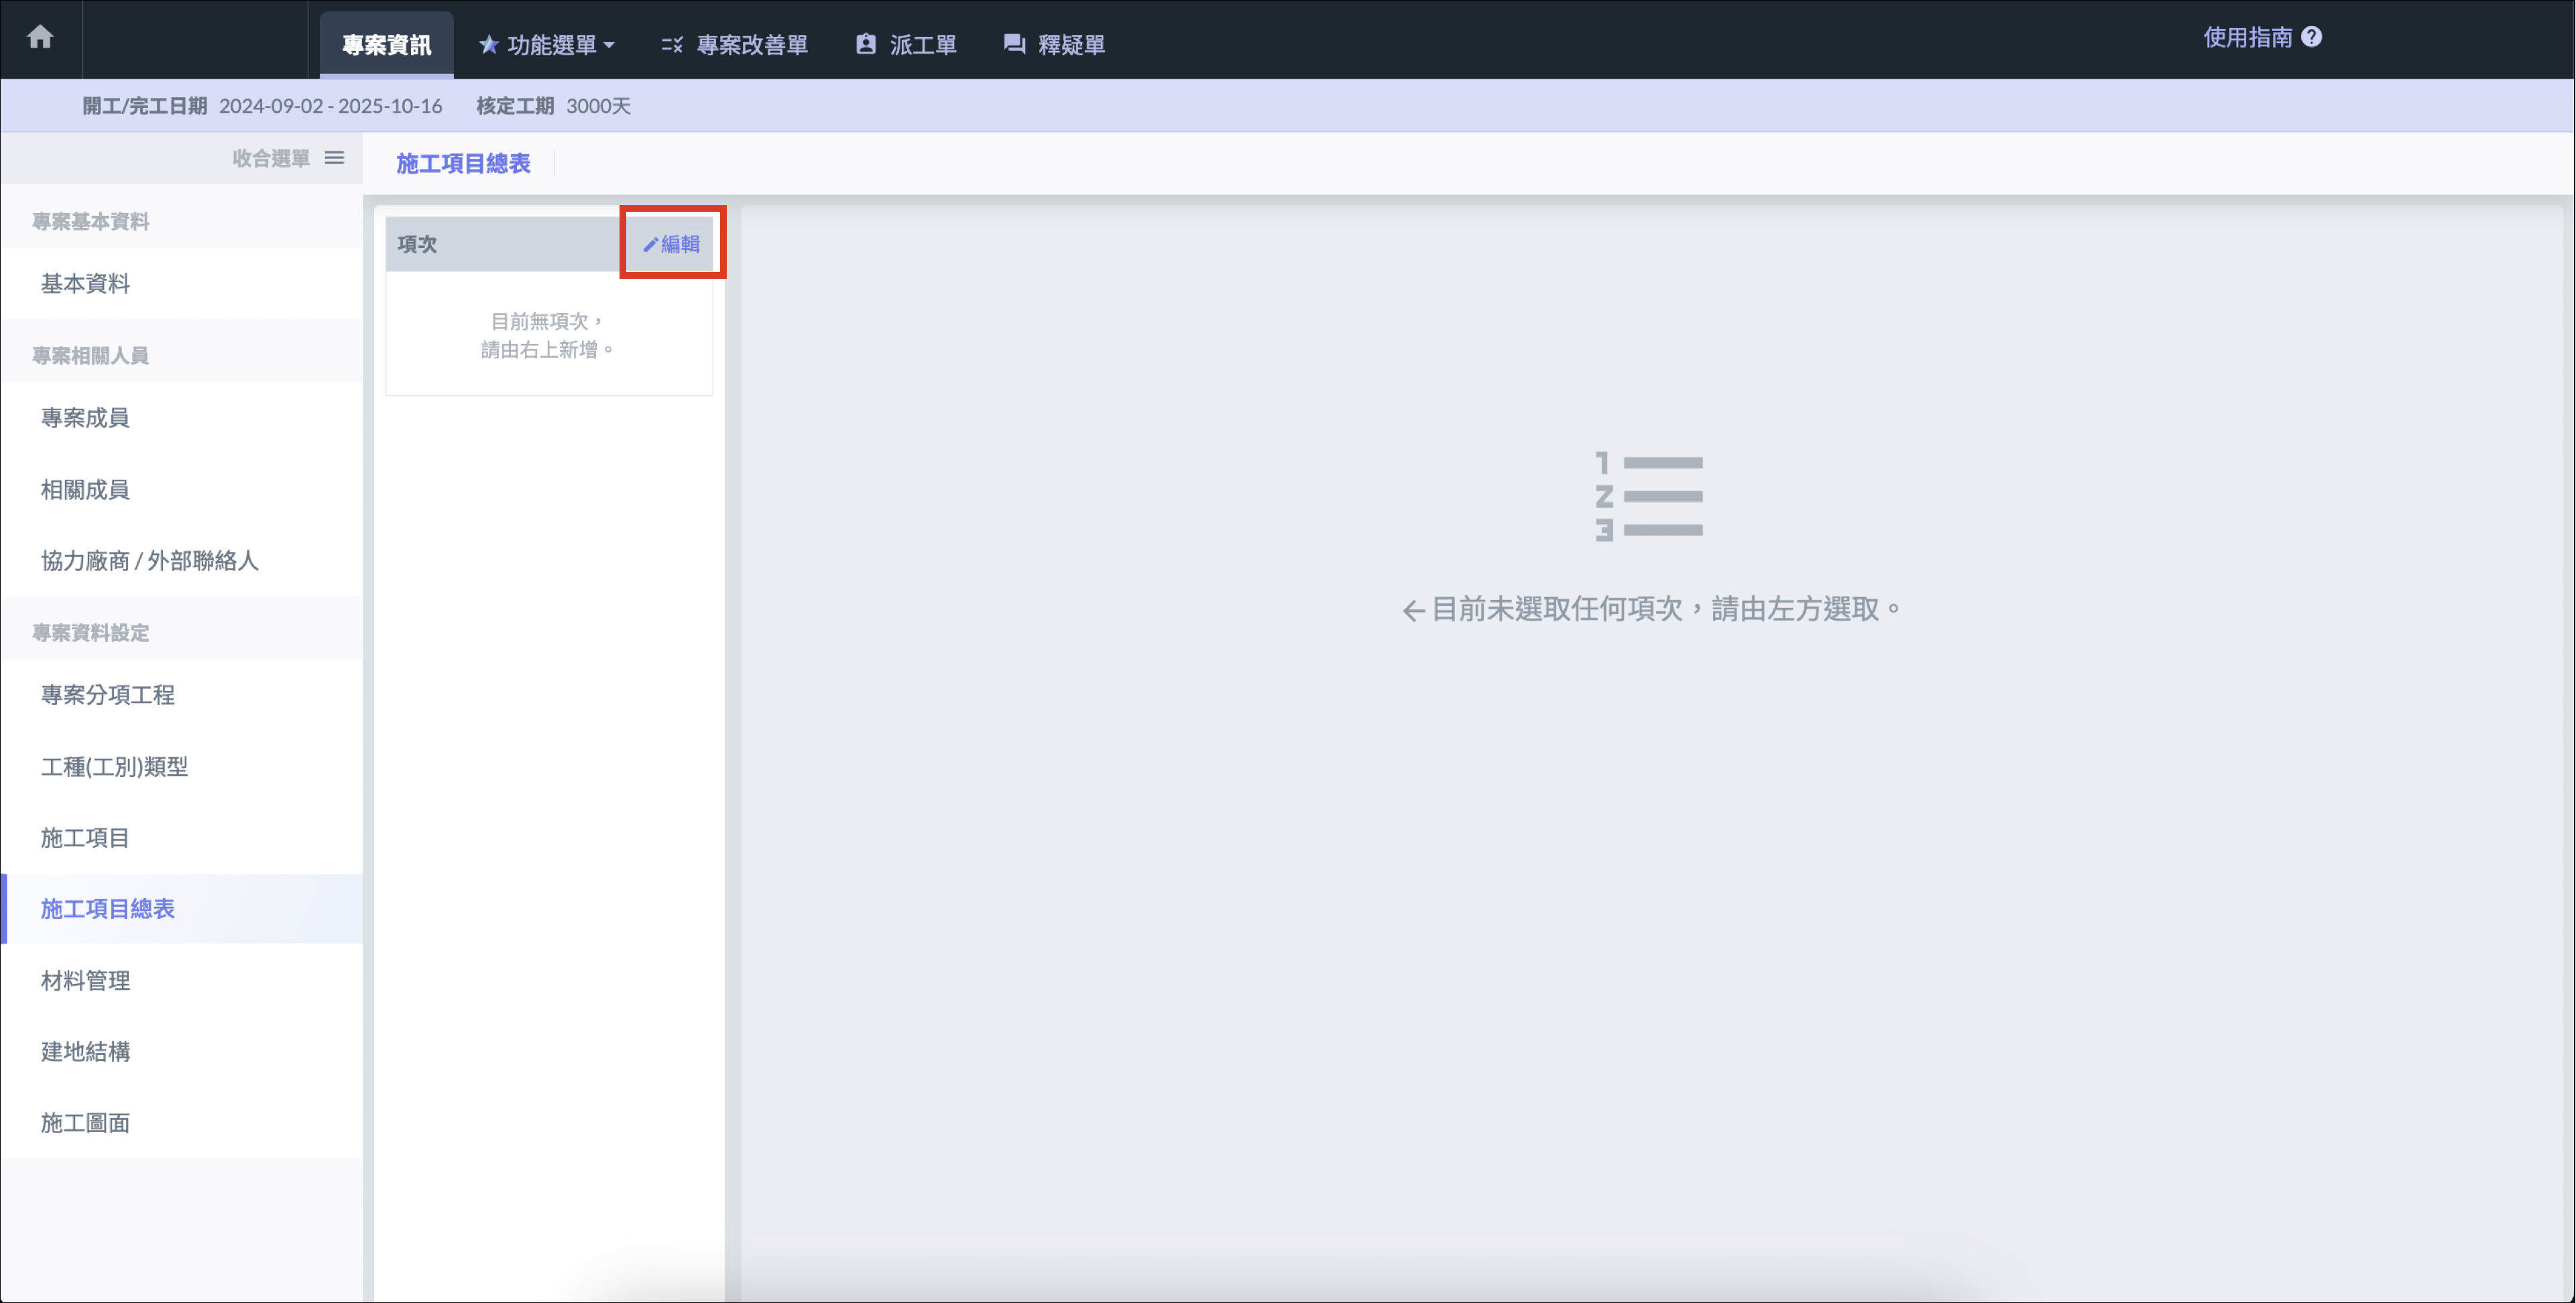2576x1303 pixels.
Task: Click the 派工單 badge icon
Action: 866,45
